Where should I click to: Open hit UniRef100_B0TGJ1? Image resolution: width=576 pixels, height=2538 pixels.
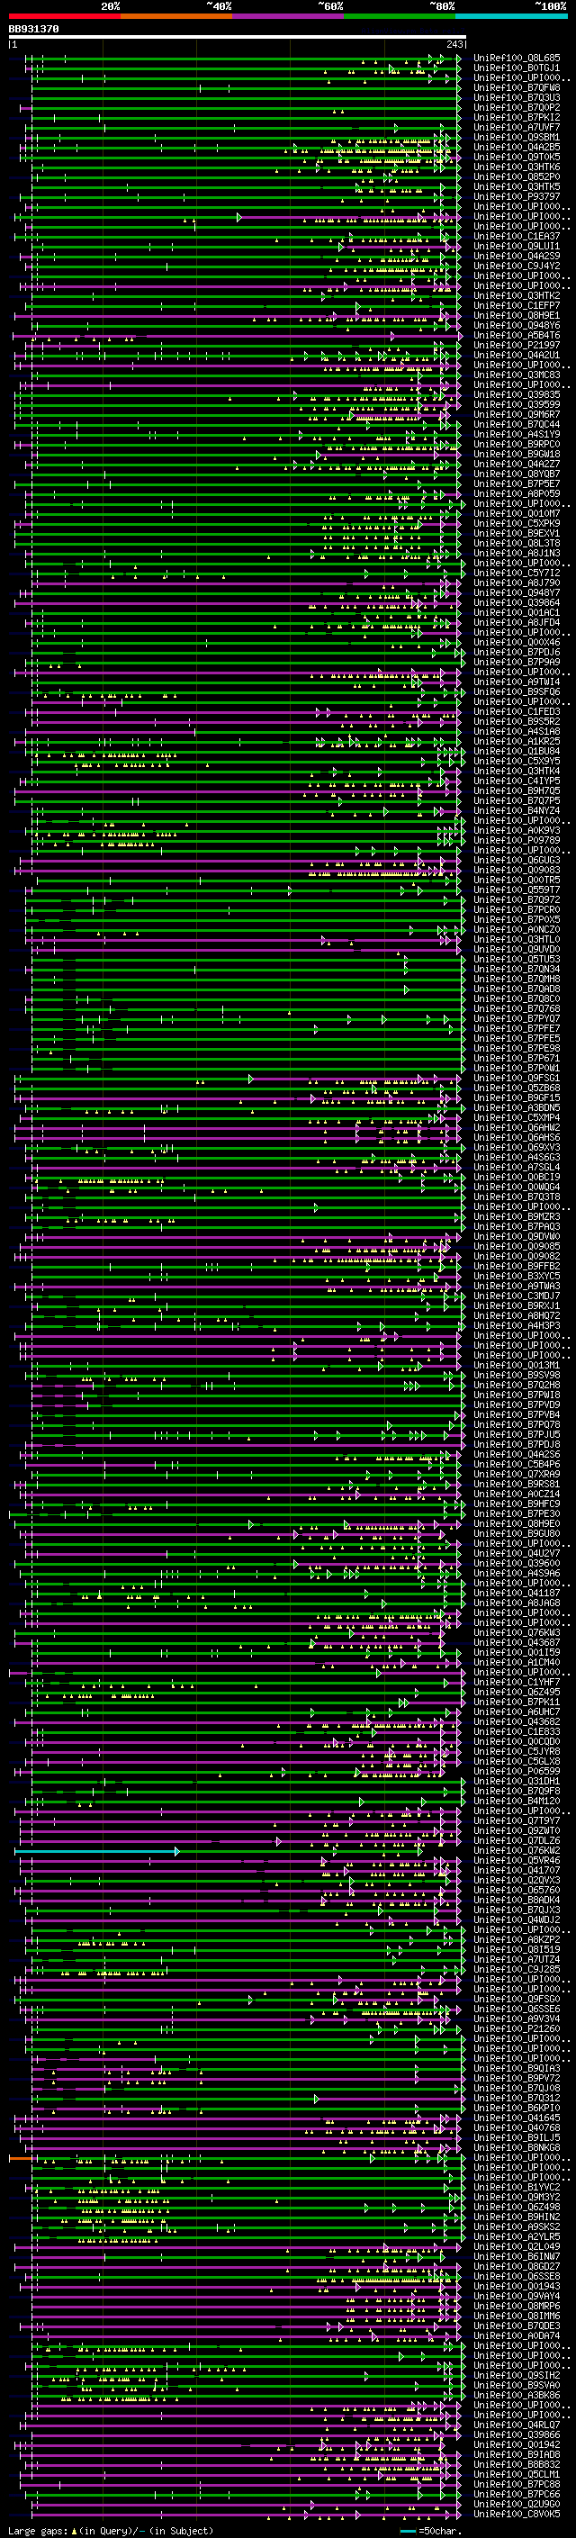click(x=517, y=68)
